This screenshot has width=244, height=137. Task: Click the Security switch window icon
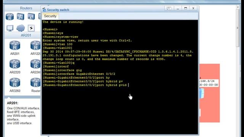click(x=44, y=10)
